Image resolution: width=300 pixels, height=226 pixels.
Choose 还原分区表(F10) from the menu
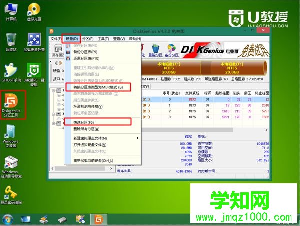103,58
